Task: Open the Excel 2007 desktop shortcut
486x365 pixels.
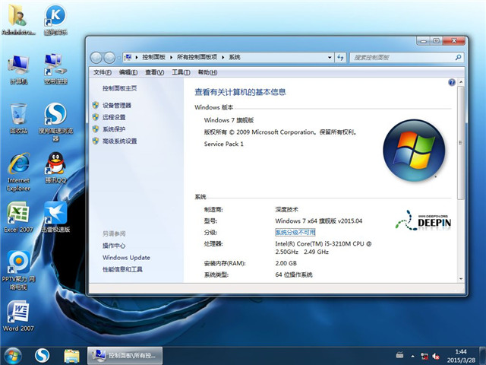Action: click(x=18, y=217)
